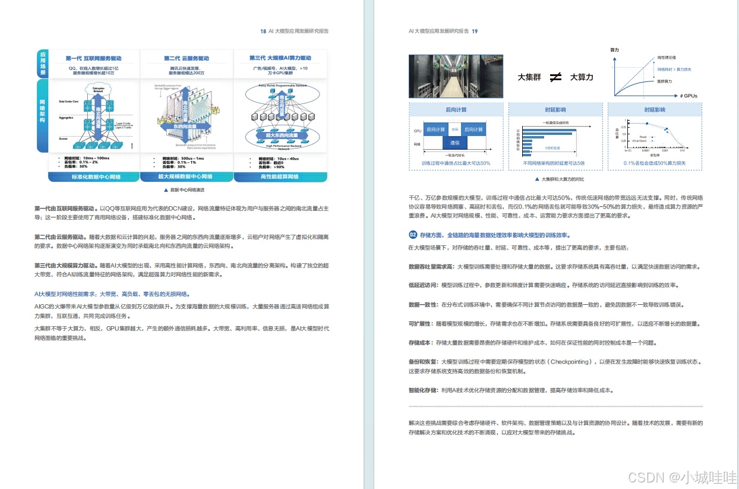
Task: Click the 集群算力 chart label
Action: click(x=665, y=81)
